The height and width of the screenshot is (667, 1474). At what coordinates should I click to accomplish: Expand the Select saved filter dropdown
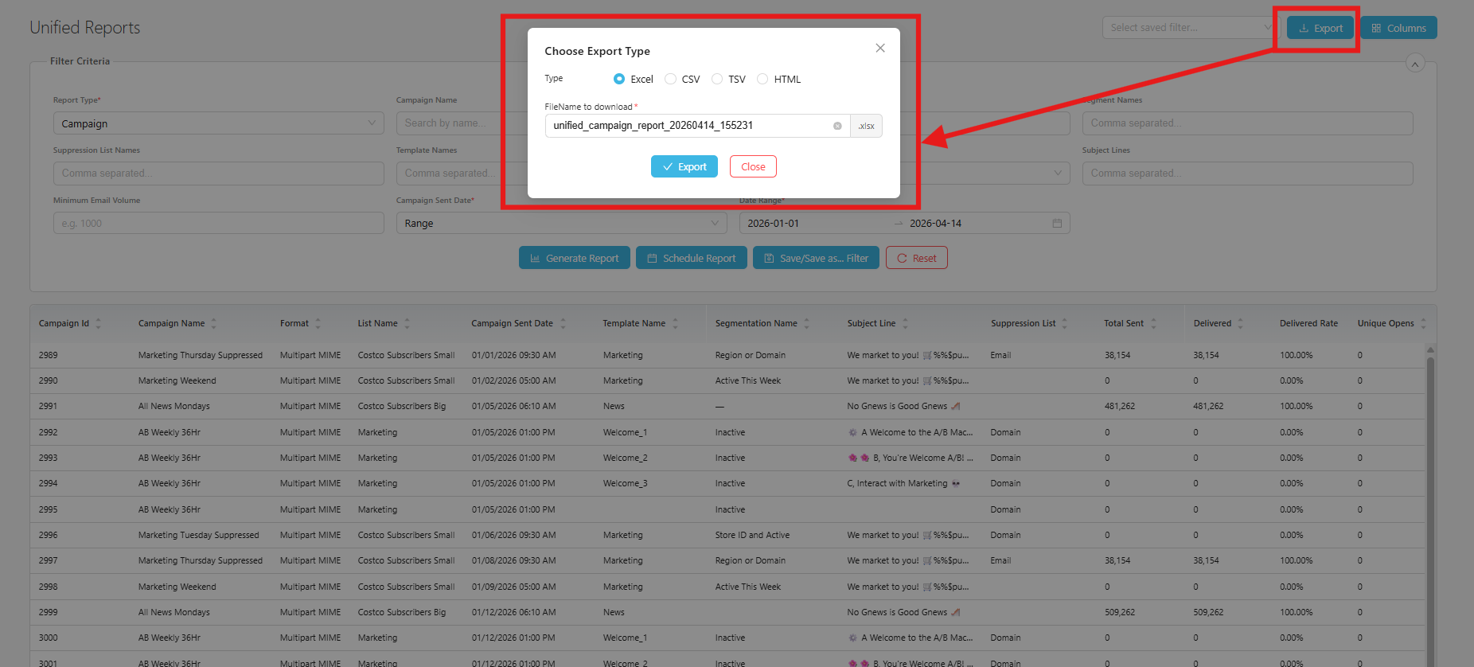[1186, 28]
